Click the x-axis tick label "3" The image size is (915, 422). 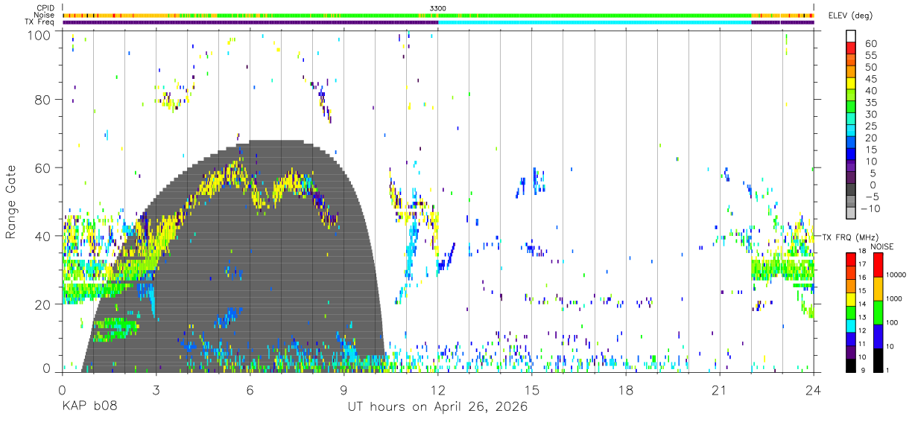pyautogui.click(x=156, y=391)
